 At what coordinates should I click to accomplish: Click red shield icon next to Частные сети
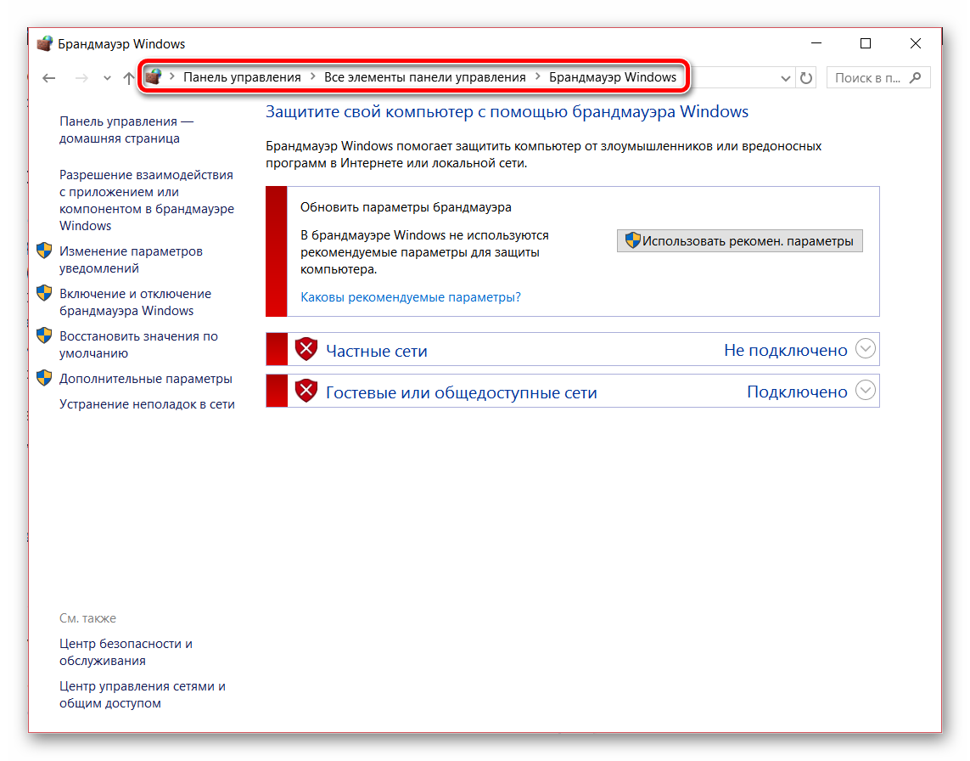click(306, 349)
